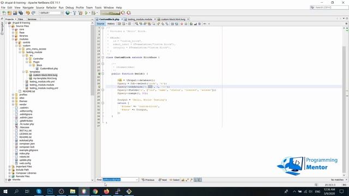
Task: Open the Refactor menu
Action: [51, 8]
